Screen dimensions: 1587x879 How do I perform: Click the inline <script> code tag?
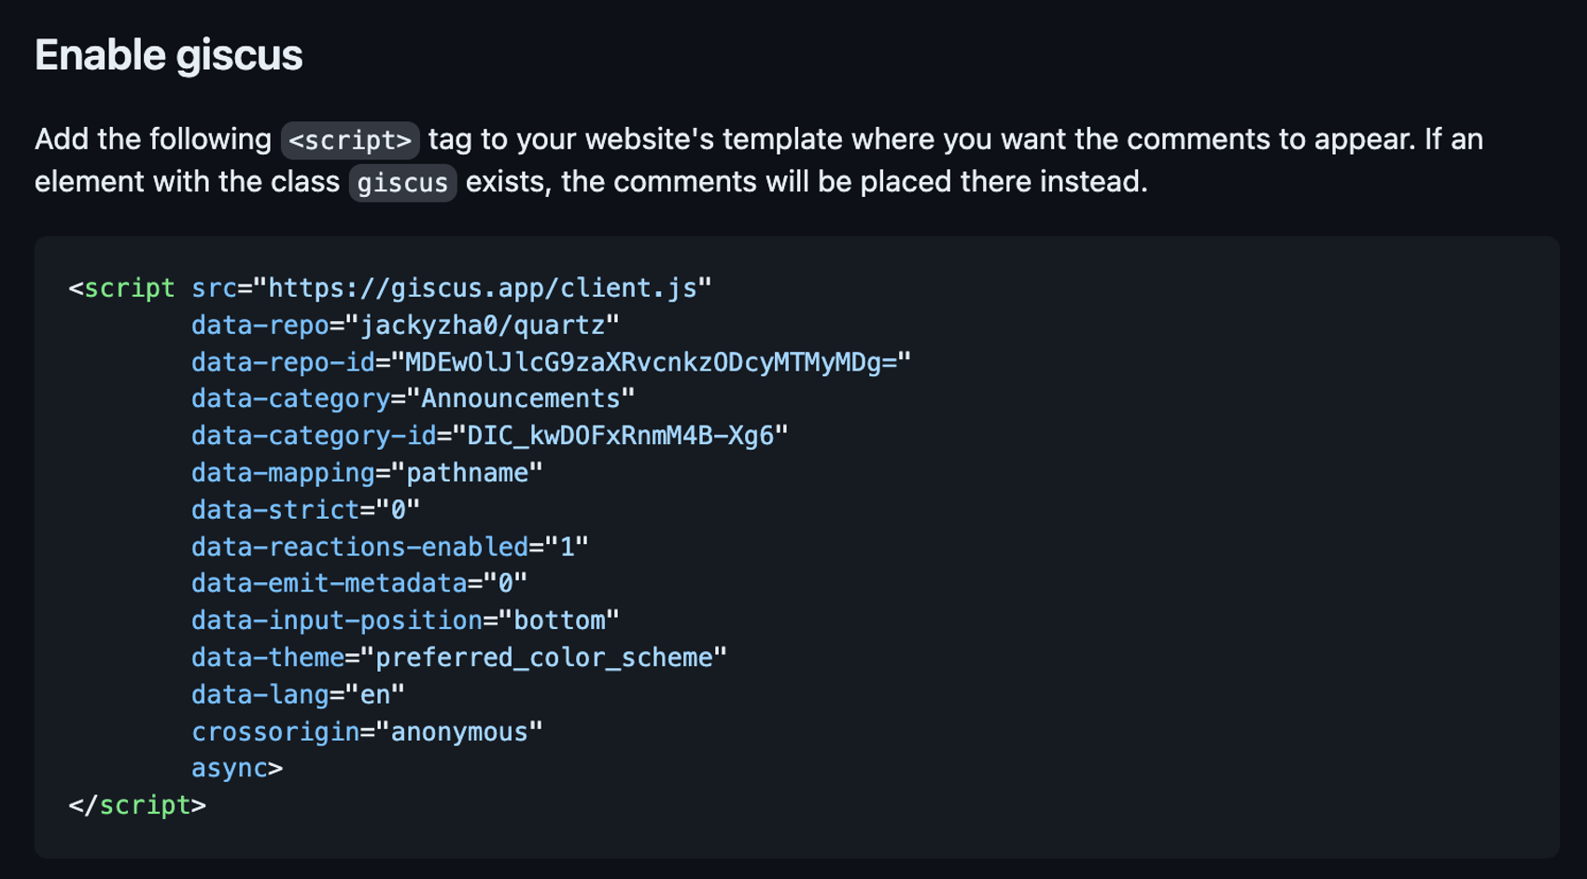click(349, 140)
